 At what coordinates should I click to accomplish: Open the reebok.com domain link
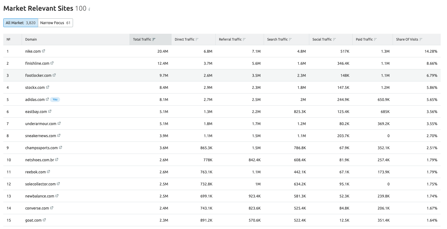click(35, 172)
